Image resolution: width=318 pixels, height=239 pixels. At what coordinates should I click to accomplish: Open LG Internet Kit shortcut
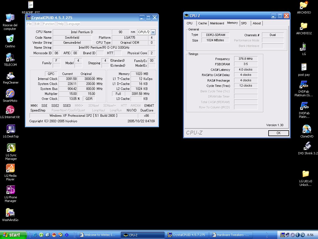pos(10,110)
